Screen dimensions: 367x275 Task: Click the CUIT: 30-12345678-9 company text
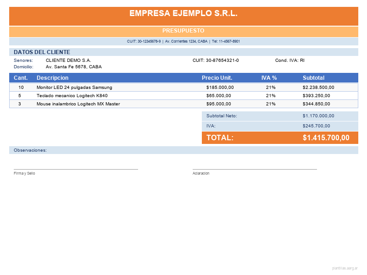[144, 41]
